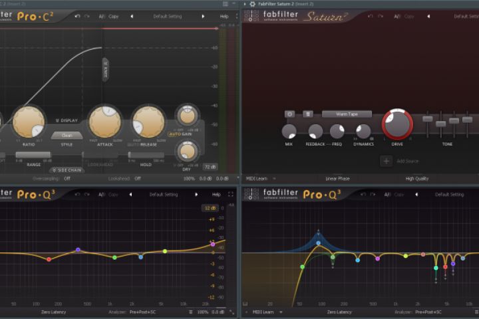Toggle A/B compare in Saturn 2

(397, 16)
